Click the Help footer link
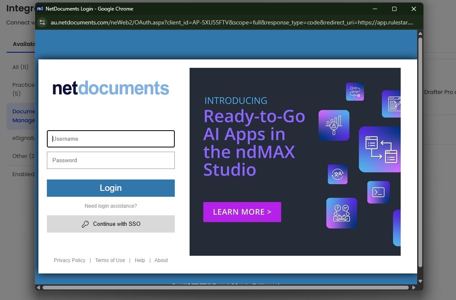 coord(140,260)
